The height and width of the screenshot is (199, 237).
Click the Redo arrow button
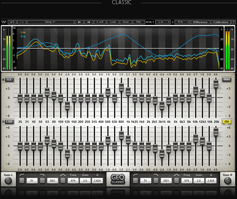[x=22, y=22]
